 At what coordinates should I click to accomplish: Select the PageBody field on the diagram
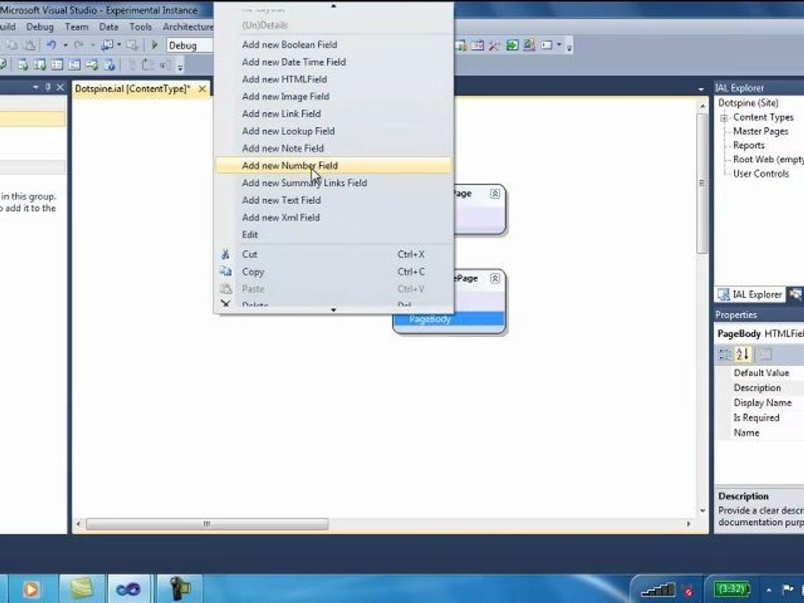coord(449,319)
